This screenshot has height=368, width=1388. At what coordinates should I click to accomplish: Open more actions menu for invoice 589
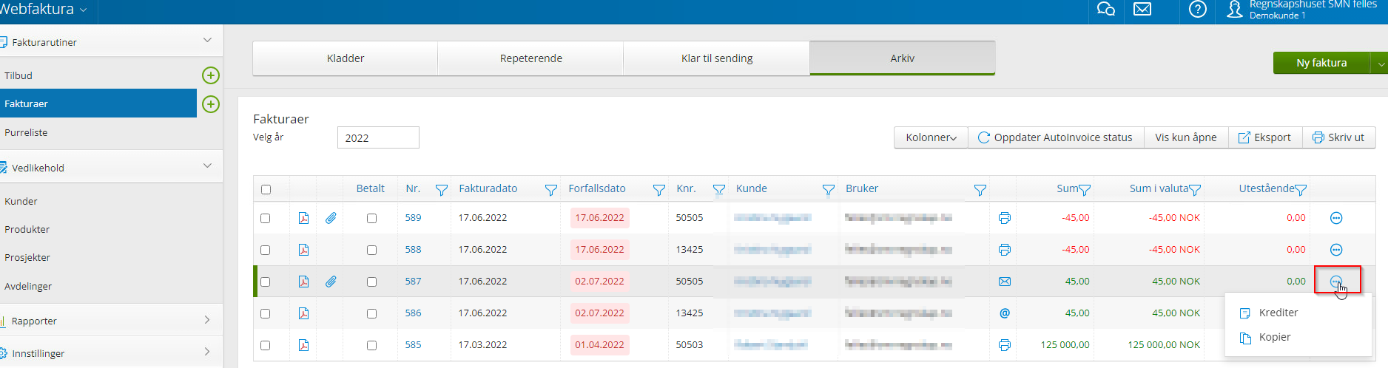click(1336, 218)
